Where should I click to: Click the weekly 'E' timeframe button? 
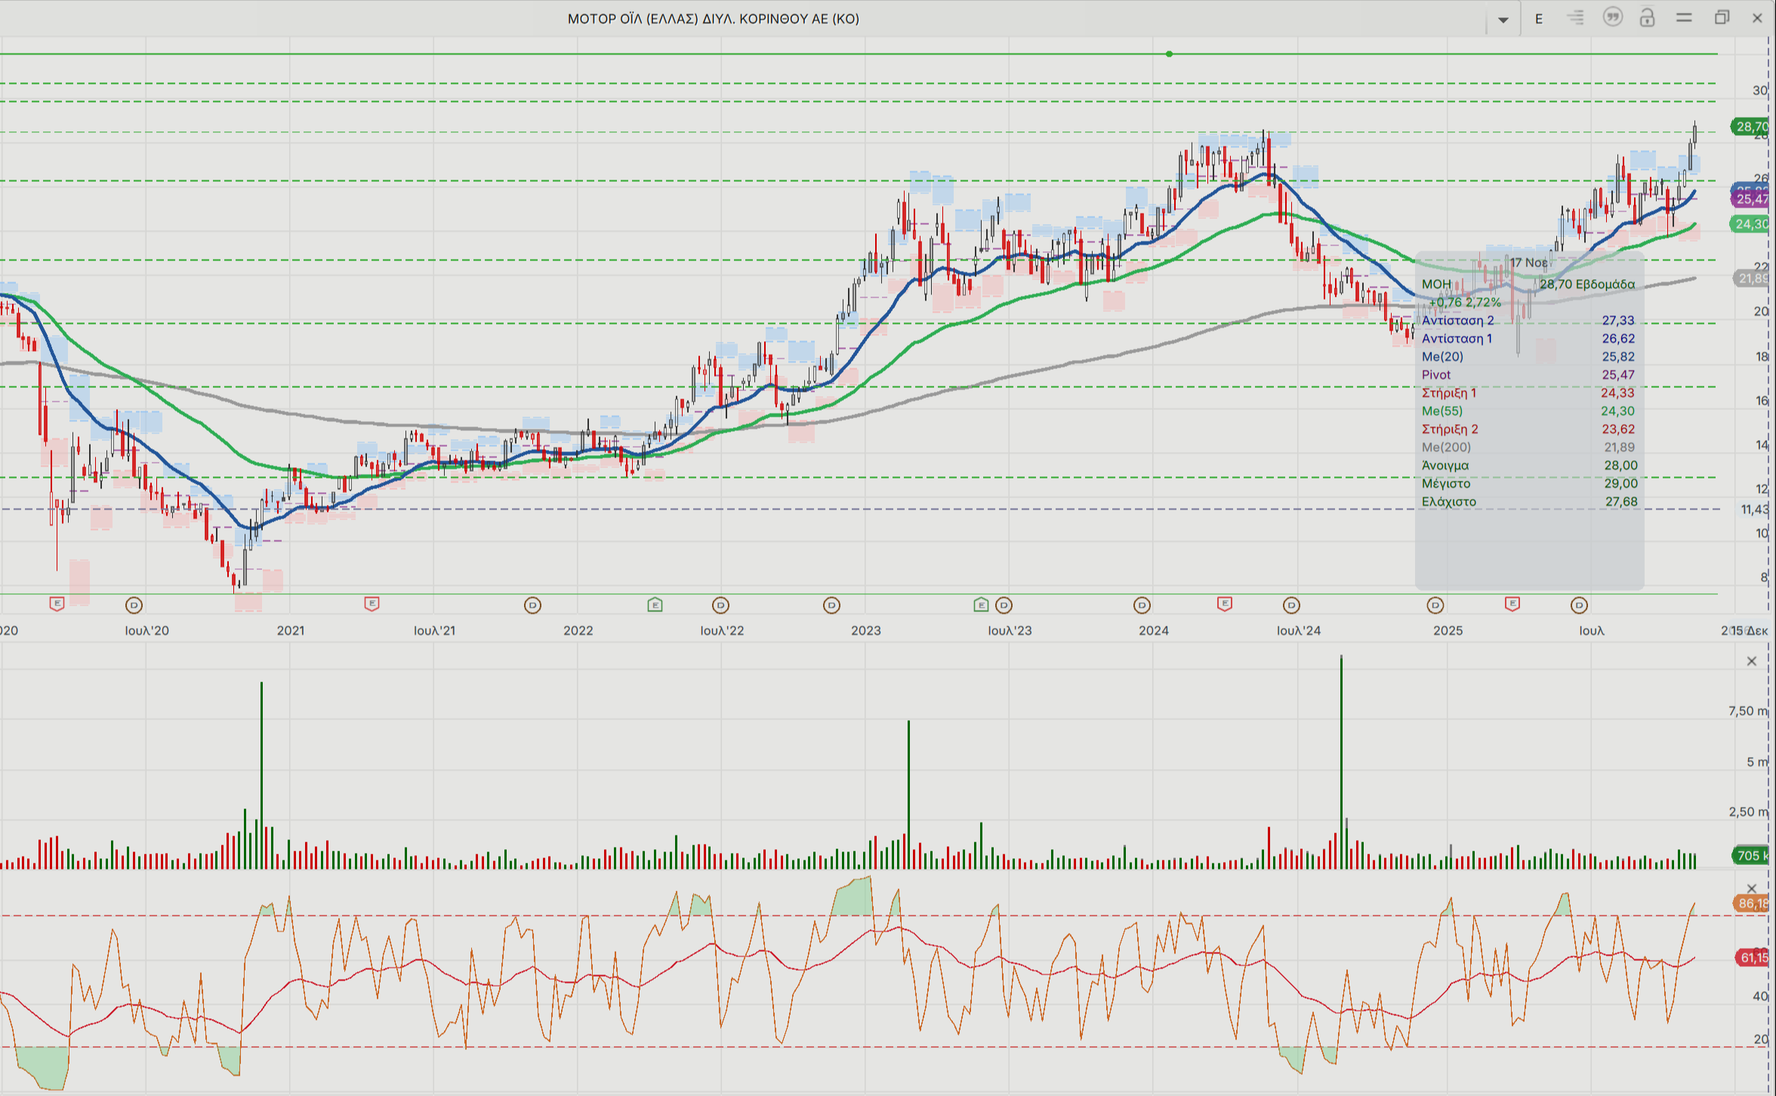pyautogui.click(x=1539, y=19)
